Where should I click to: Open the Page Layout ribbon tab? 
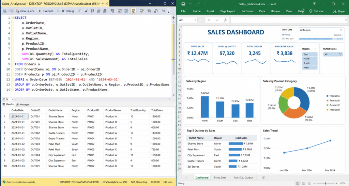(x=228, y=11)
